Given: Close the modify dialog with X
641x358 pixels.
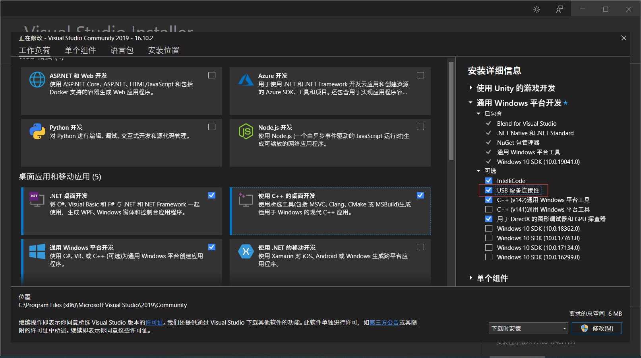Looking at the screenshot, I should coord(624,38).
